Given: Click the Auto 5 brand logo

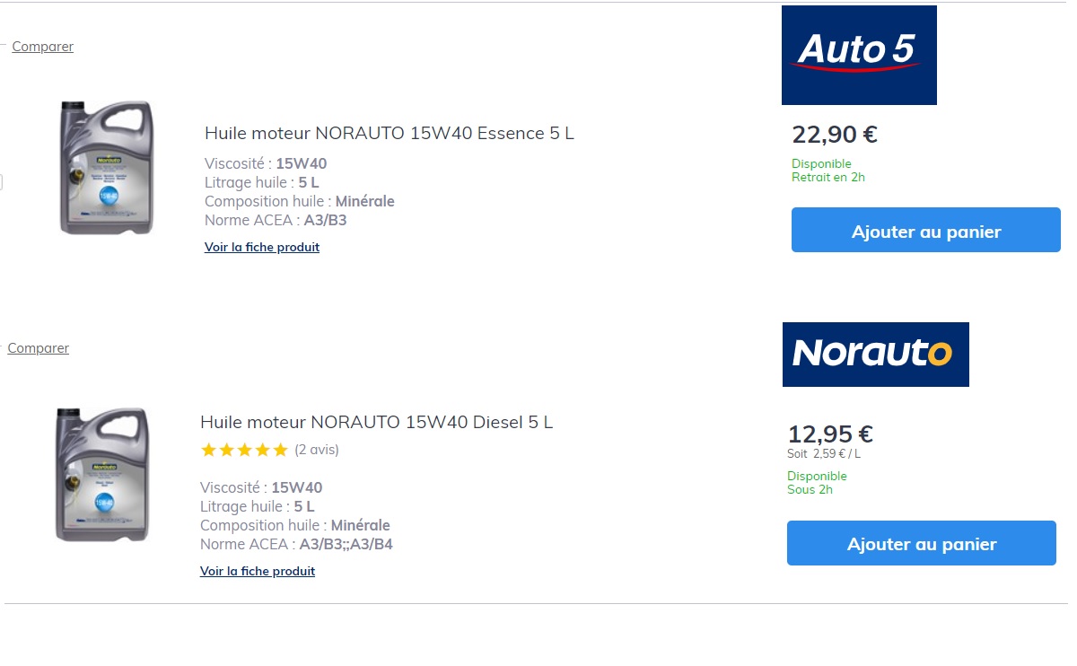Looking at the screenshot, I should (859, 55).
